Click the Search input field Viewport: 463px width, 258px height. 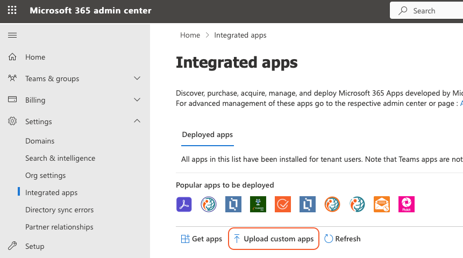click(430, 11)
